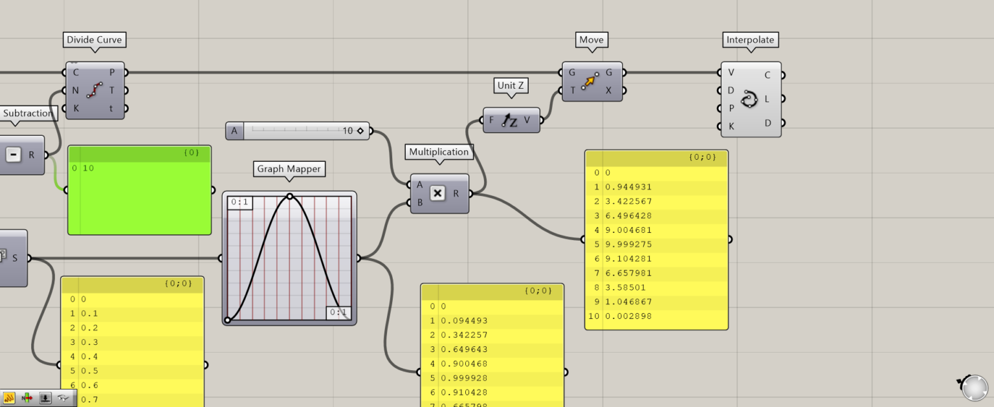Select the Unit Z vector component icon
The height and width of the screenshot is (407, 994).
click(x=511, y=119)
